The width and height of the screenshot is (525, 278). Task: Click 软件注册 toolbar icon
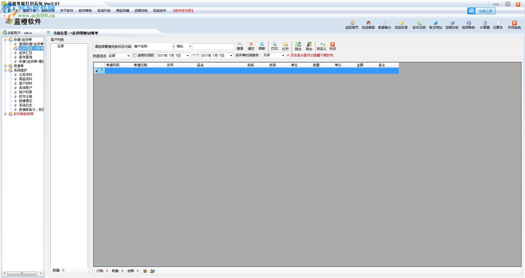[419, 25]
